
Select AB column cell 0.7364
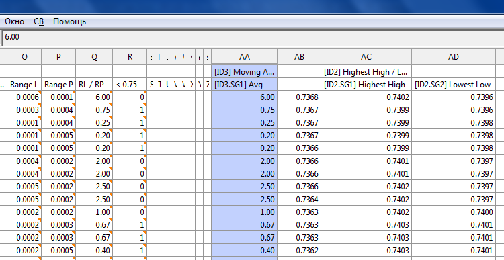pos(299,200)
